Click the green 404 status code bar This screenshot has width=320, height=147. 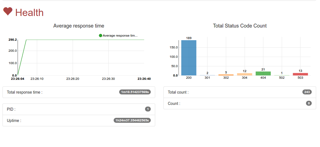point(263,73)
